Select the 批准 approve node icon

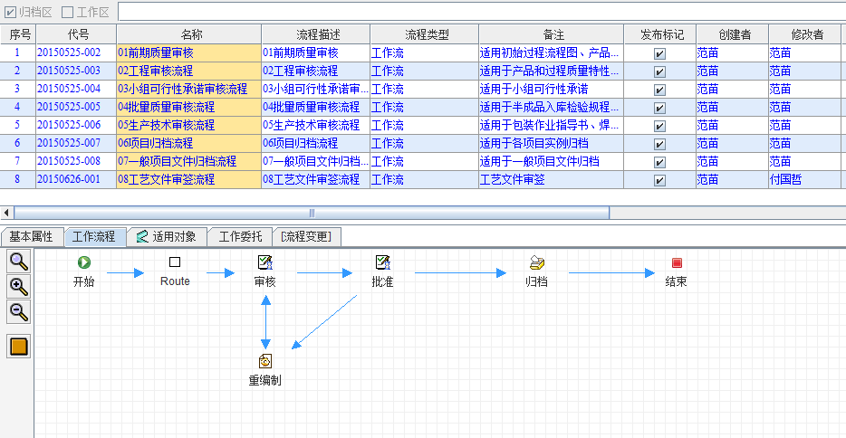382,262
